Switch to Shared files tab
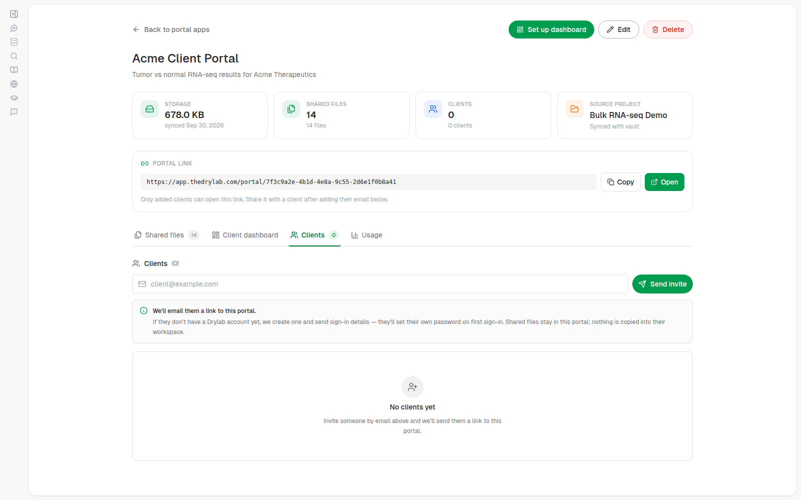Screen dimensions: 801x500 (167, 235)
